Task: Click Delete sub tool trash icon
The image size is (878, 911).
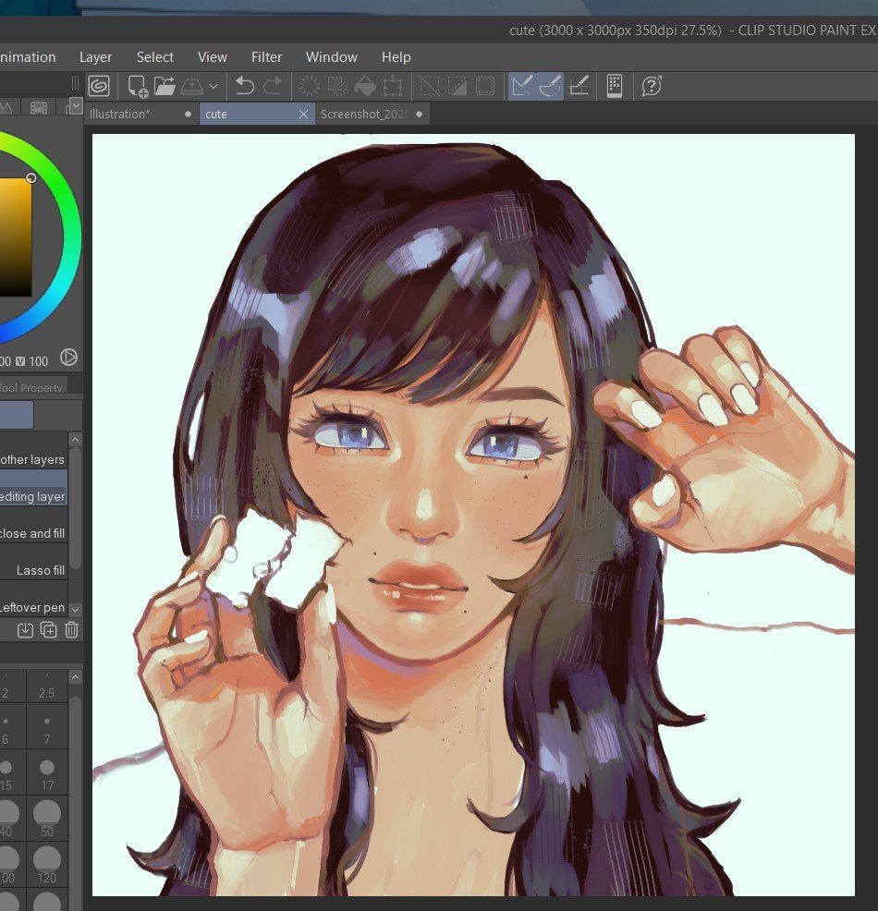Action: pos(71,630)
